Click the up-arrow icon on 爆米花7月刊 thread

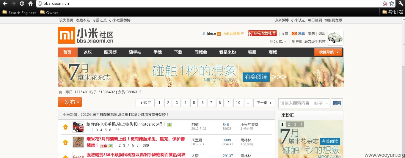coord(65,142)
